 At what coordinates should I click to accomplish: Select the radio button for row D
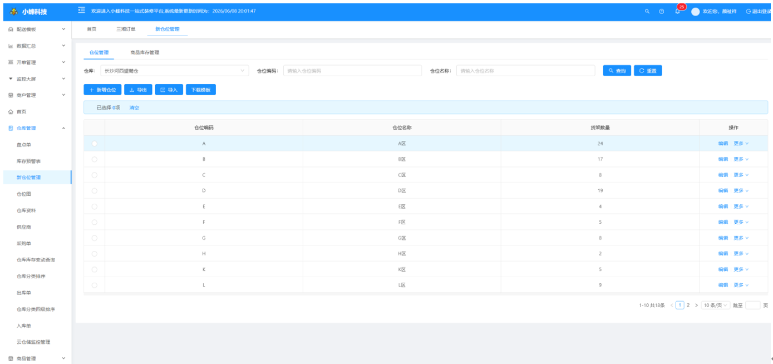(94, 191)
